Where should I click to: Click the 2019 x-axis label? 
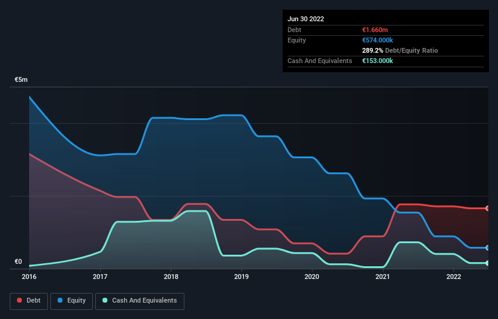pos(241,277)
